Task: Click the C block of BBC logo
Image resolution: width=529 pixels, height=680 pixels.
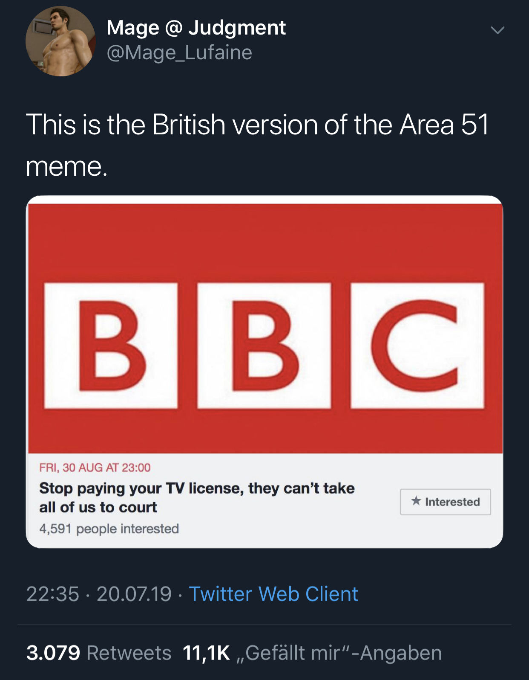Action: point(417,346)
